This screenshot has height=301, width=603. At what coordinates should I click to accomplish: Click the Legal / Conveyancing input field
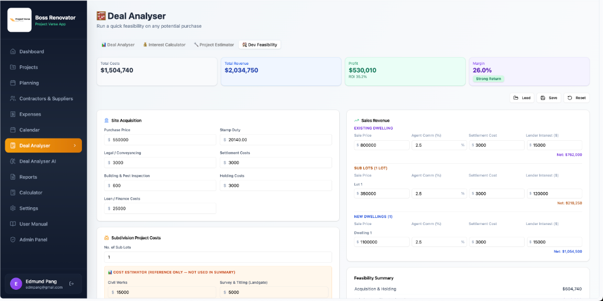pos(160,163)
